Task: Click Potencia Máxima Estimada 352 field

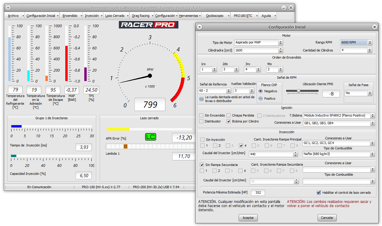Action: tap(258, 193)
